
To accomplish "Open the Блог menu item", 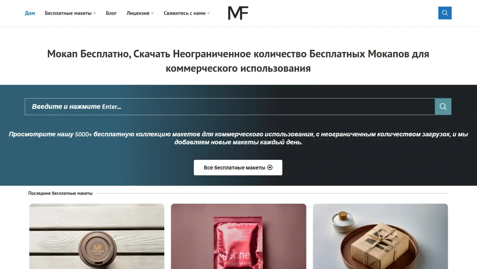I will (111, 13).
